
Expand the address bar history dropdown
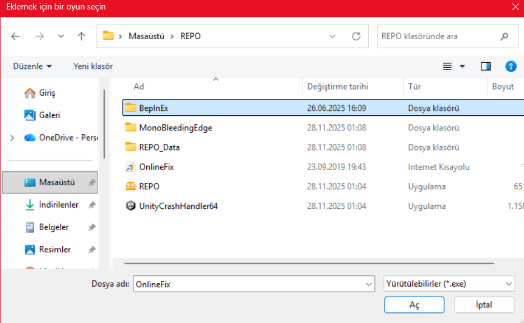point(332,36)
